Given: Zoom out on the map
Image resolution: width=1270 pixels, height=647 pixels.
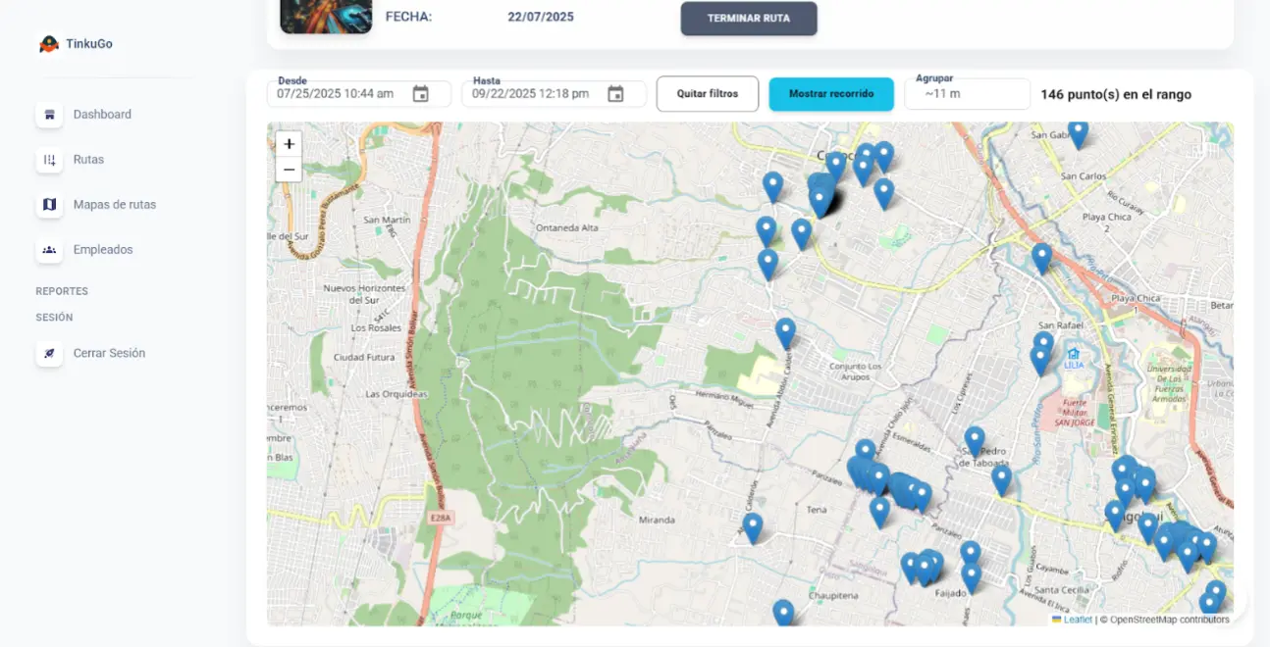Looking at the screenshot, I should [x=289, y=170].
